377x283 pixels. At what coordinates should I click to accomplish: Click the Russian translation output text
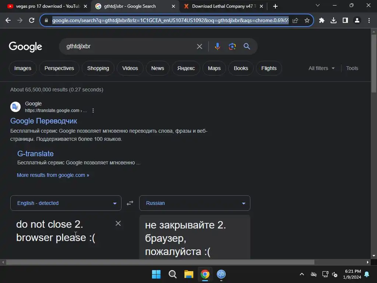pyautogui.click(x=186, y=238)
